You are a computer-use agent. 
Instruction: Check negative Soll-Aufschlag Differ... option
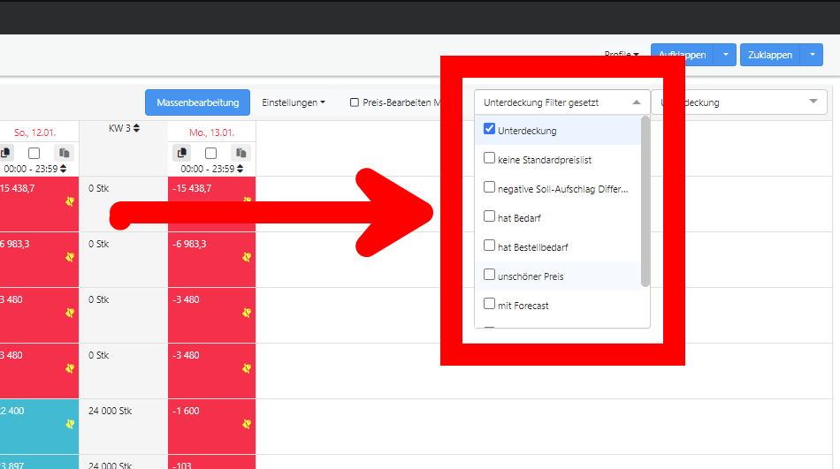point(489,187)
